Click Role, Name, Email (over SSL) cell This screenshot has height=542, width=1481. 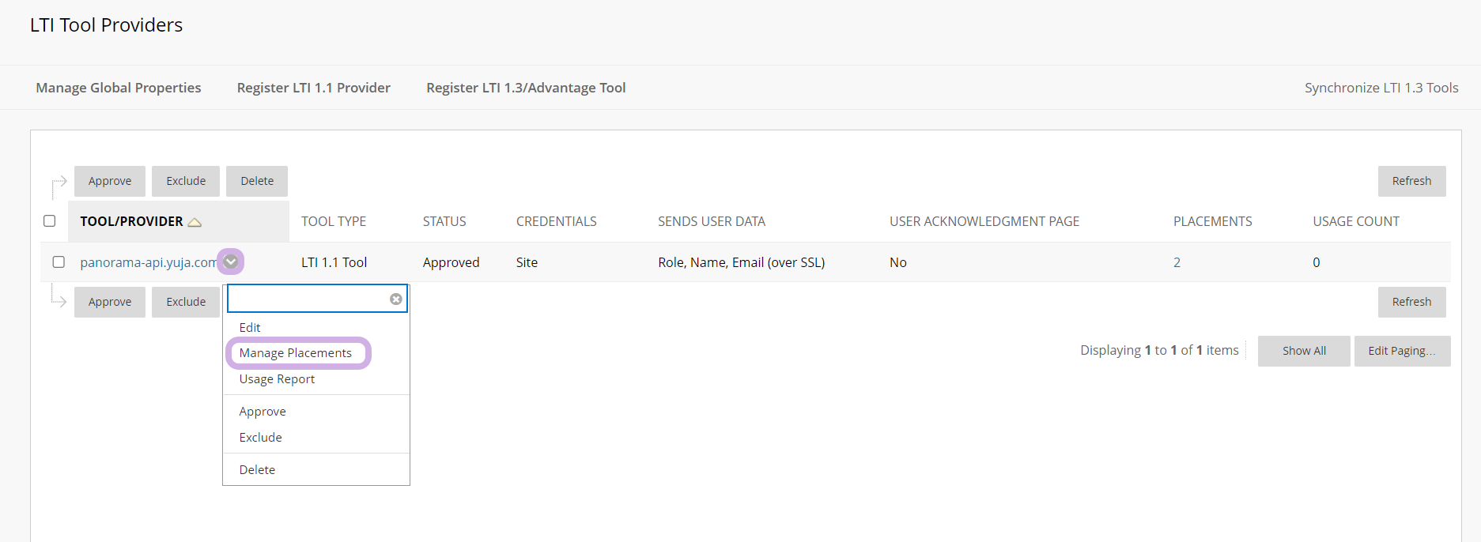[x=741, y=262]
